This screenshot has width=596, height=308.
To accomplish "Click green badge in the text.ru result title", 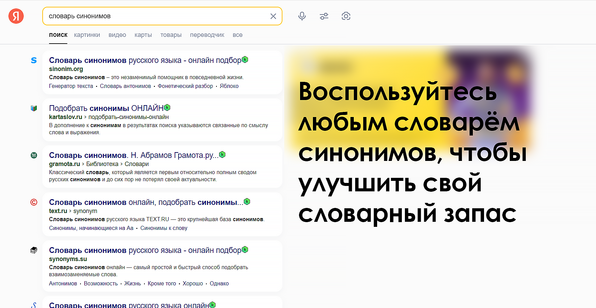I will pos(247,202).
